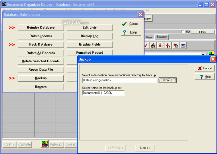The width and height of the screenshot is (217, 154).
Task: Click the red checkmark toolbar icon
Action: click(x=146, y=46)
